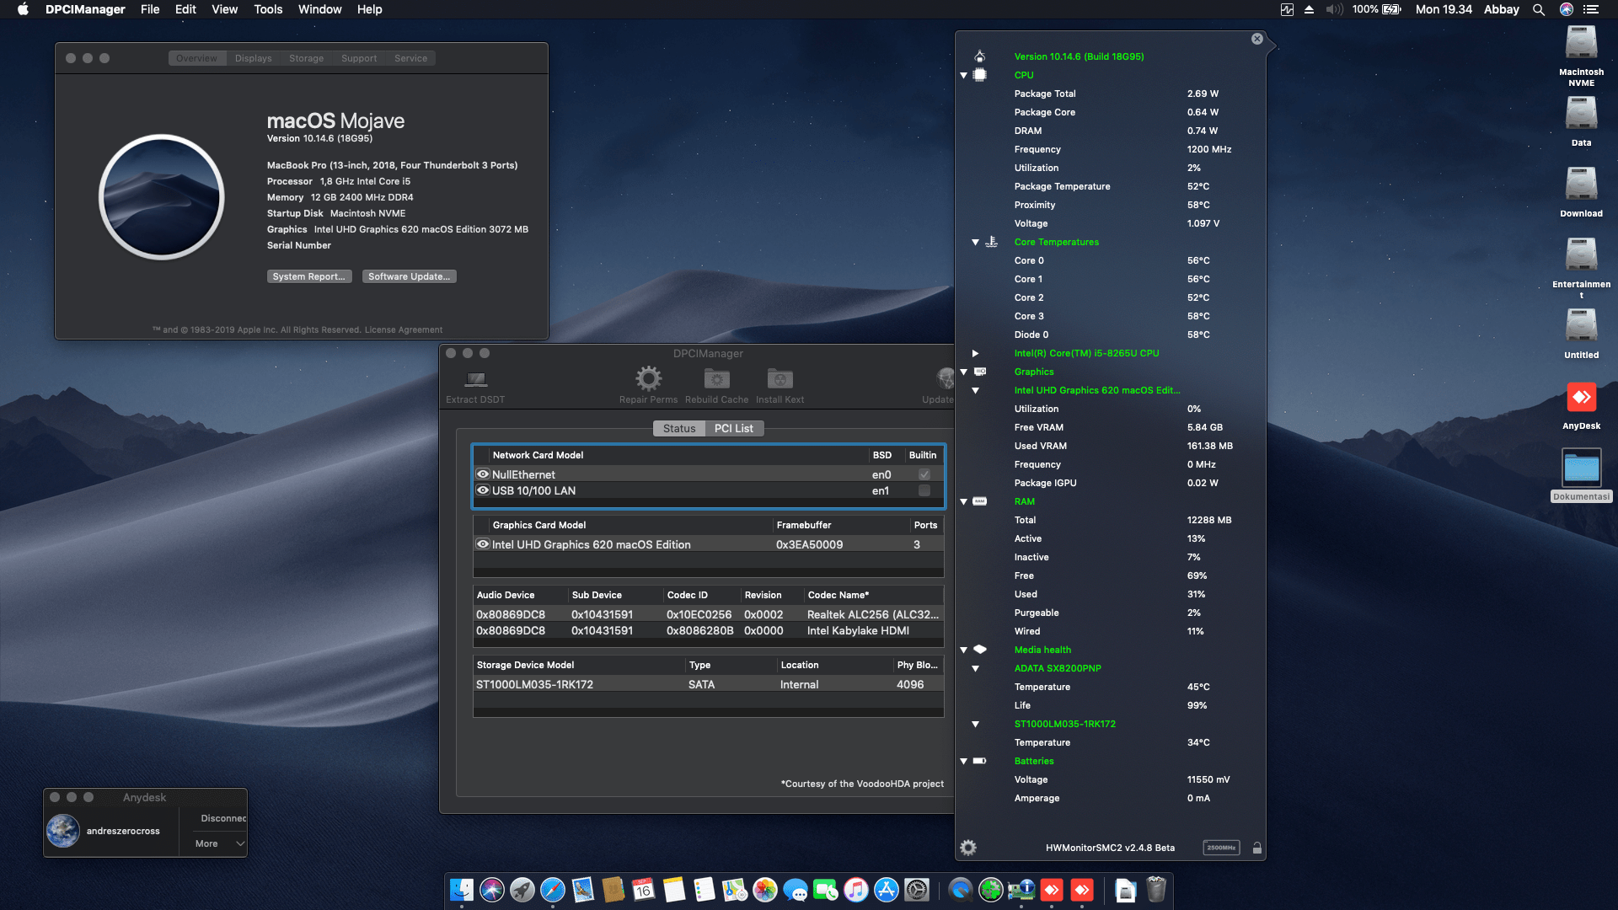Collapse the Batteries section in HWMonitor
The height and width of the screenshot is (910, 1618).
963,761
